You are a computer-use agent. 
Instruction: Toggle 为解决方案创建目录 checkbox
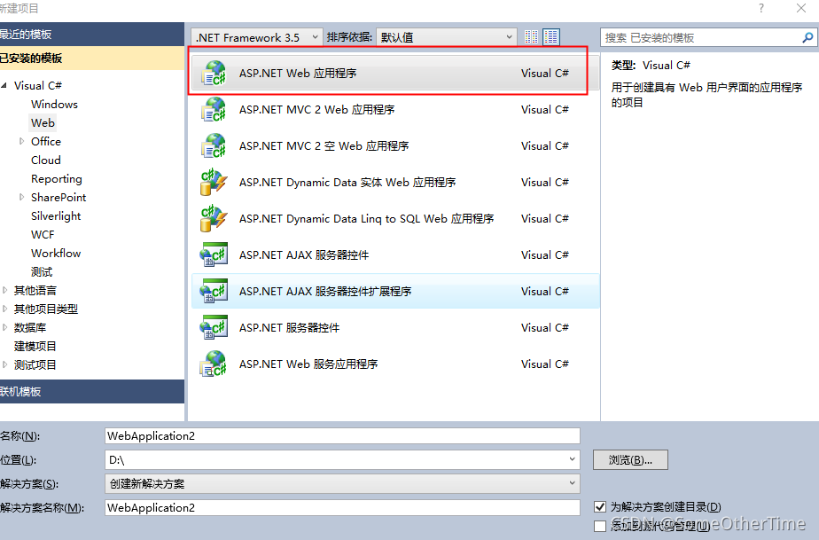599,506
